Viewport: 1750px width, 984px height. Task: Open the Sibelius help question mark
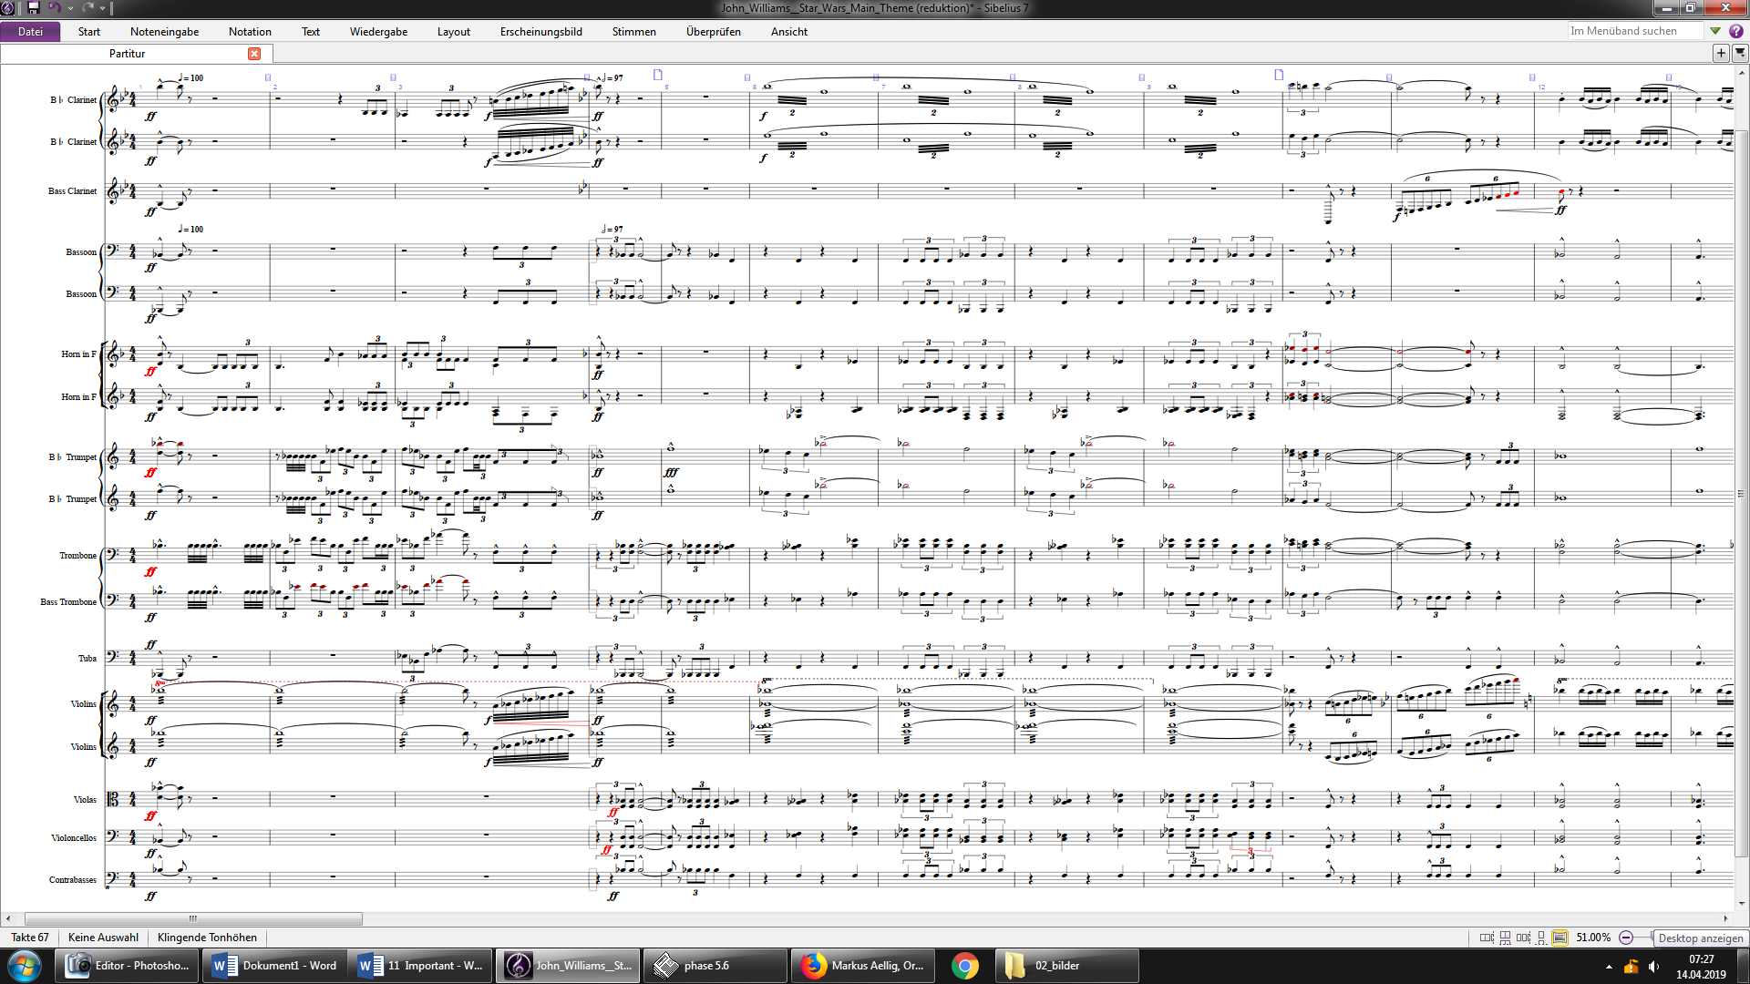pos(1736,31)
